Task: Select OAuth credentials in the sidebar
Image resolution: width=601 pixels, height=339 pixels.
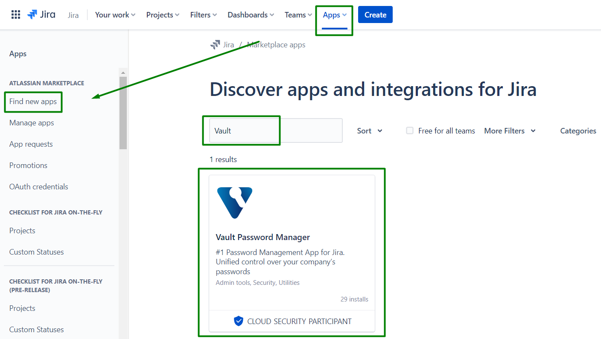Action: coord(39,187)
